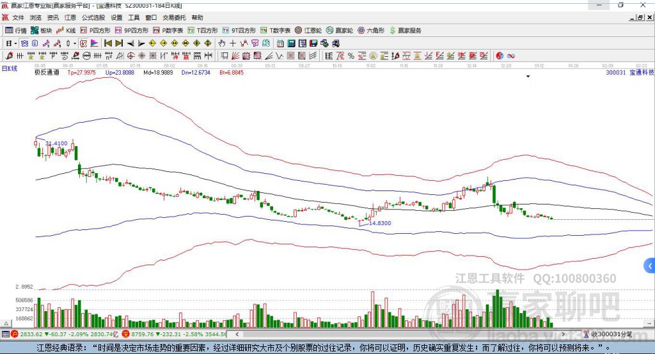655x354 pixels.
Task: Select the red circle target tool
Action: (x=130, y=56)
